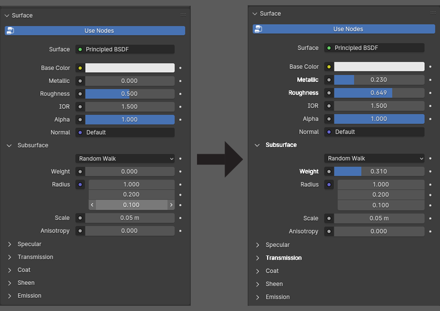Click Subsurface Weight socket in left panel
Image resolution: width=440 pixels, height=311 pixels.
80,171
